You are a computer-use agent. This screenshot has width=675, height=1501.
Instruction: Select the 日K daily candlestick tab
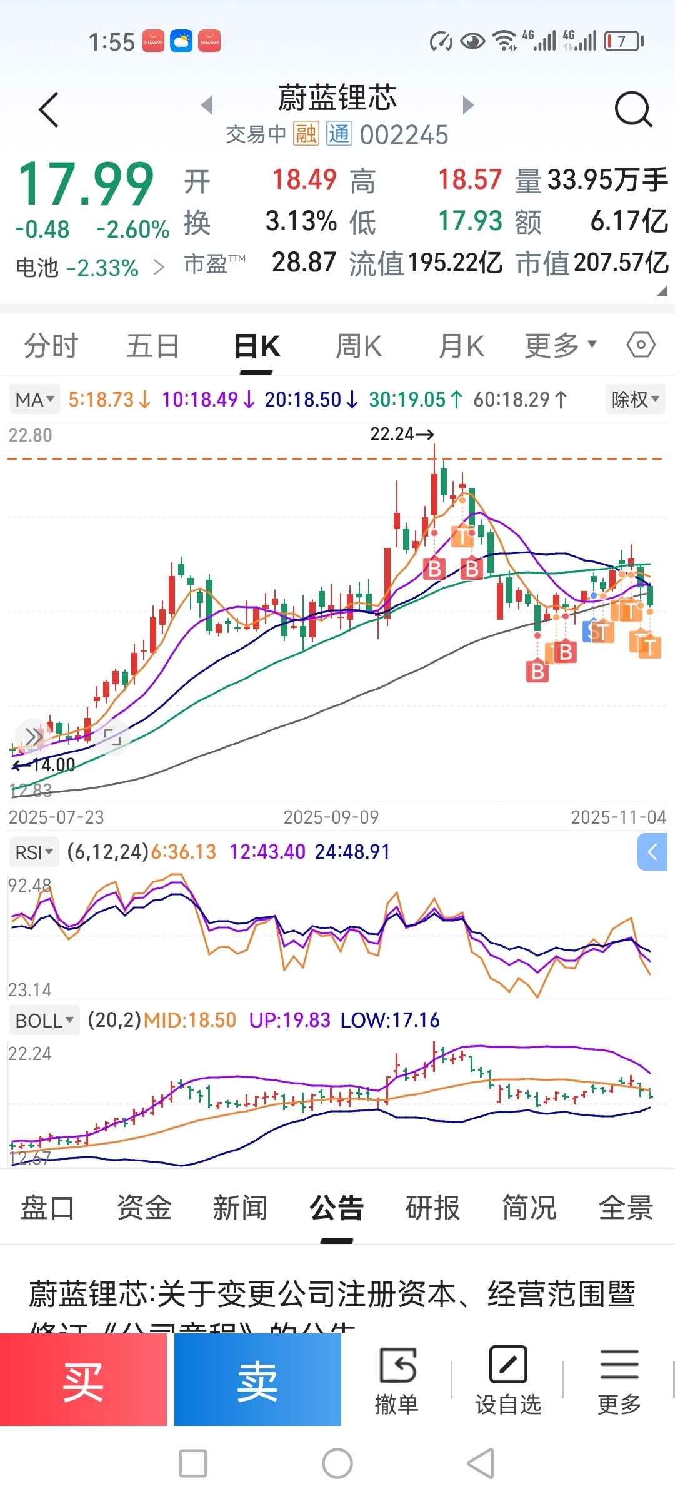[x=257, y=346]
